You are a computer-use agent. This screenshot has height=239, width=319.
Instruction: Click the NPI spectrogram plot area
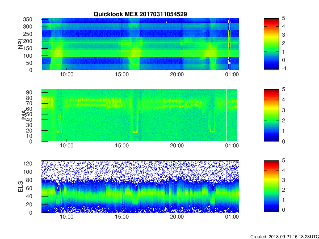point(140,44)
